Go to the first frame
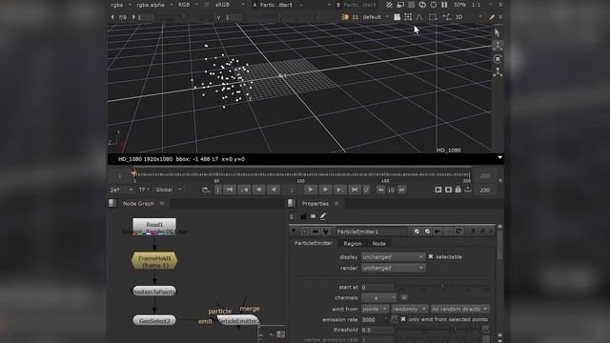Viewport: 610px width, 343px height. pyautogui.click(x=230, y=190)
